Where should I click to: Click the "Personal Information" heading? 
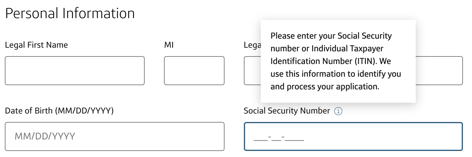click(x=70, y=14)
